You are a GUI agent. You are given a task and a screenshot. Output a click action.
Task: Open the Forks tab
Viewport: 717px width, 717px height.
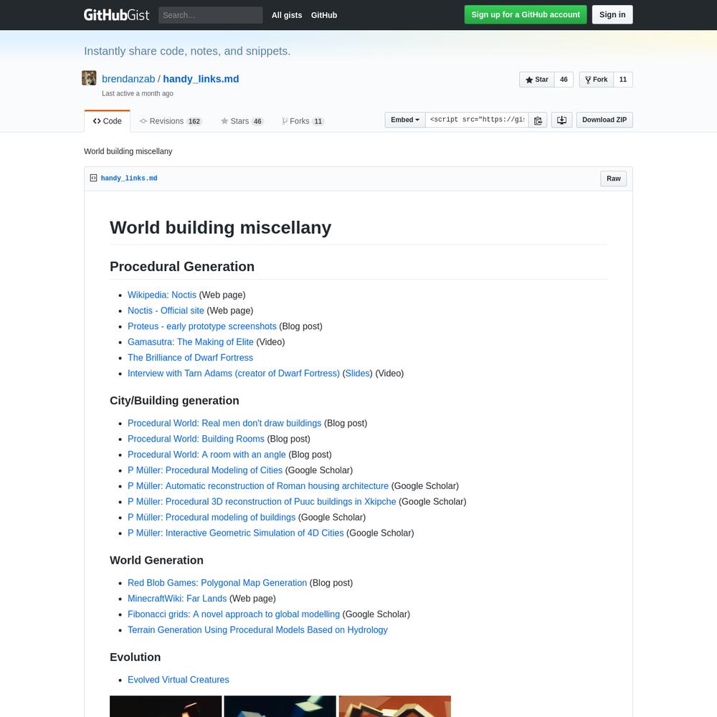(303, 121)
